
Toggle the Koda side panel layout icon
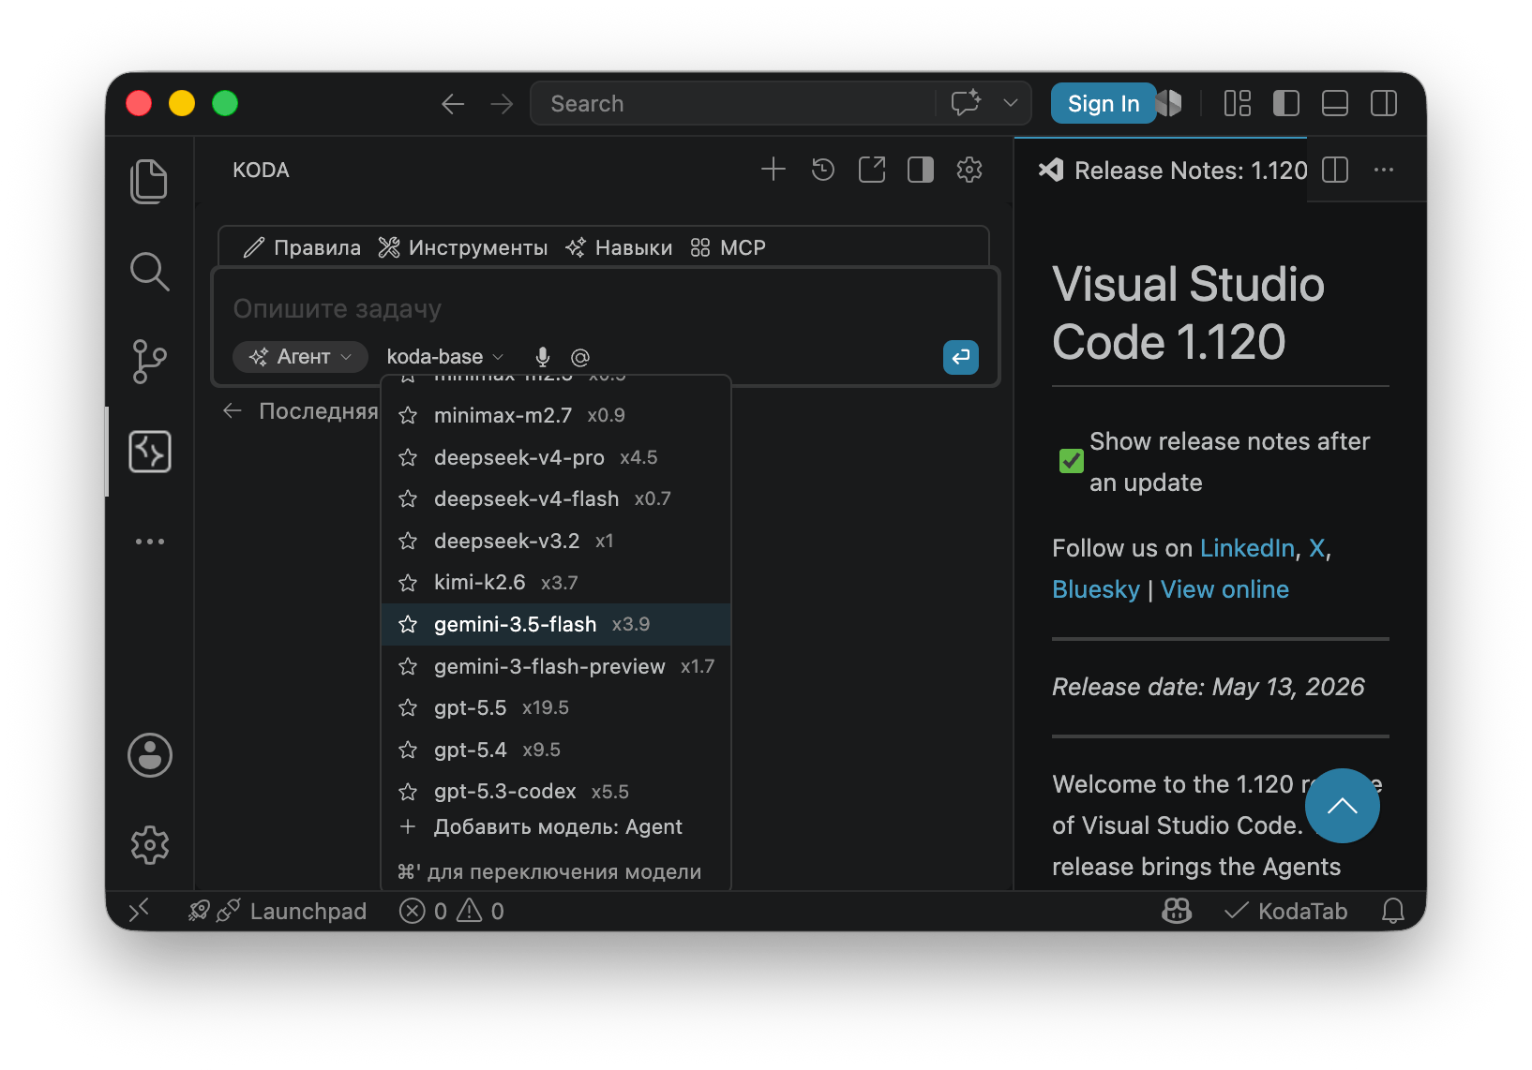pos(921,170)
